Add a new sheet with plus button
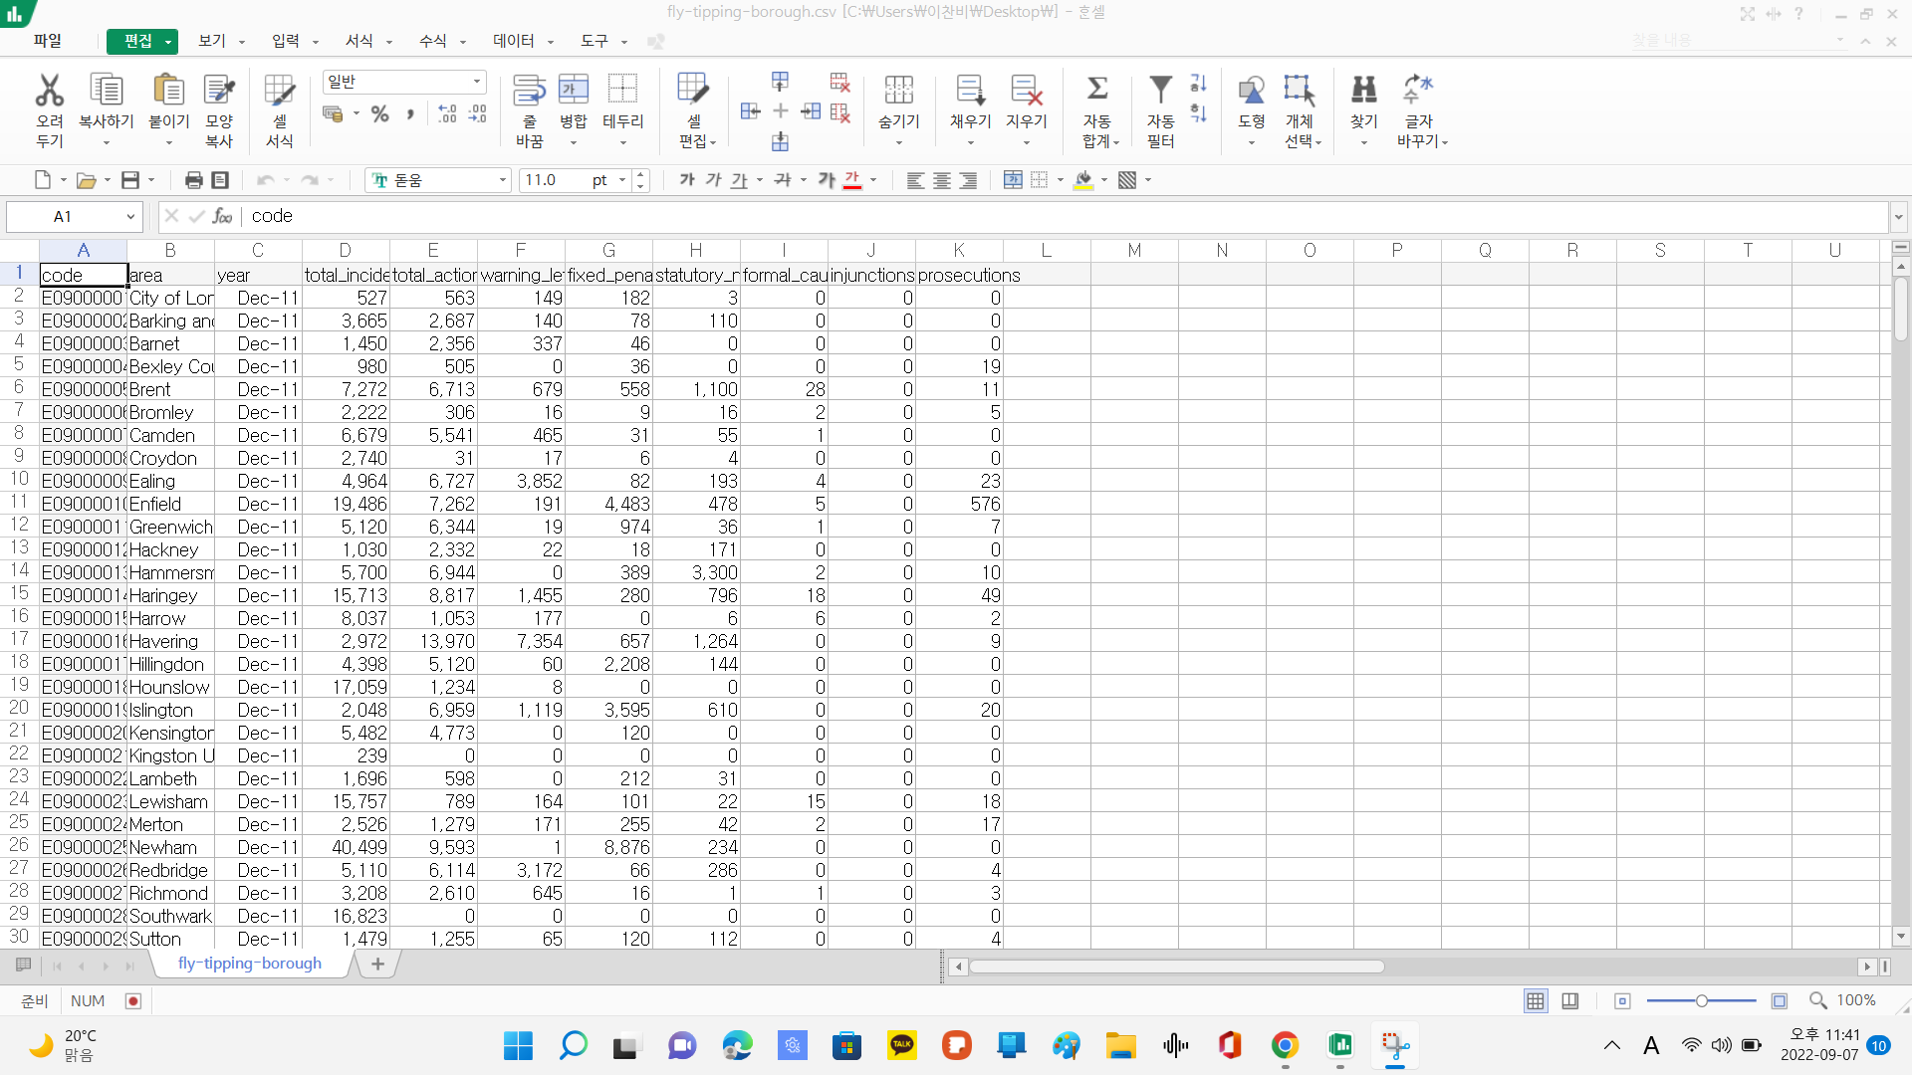The height and width of the screenshot is (1075, 1912). tap(377, 964)
